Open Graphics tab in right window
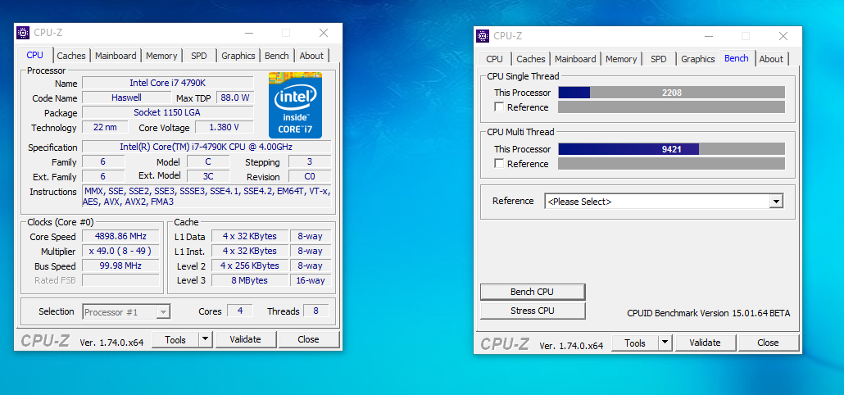 (698, 59)
